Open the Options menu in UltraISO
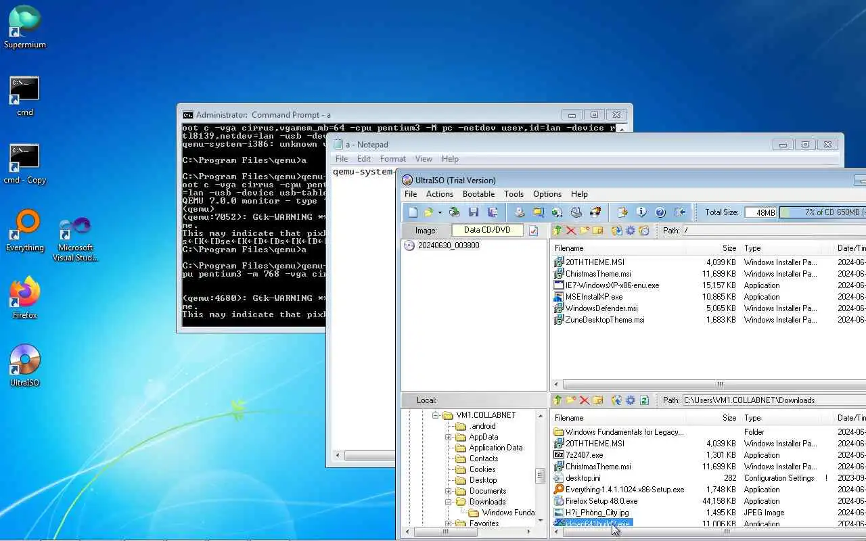The width and height of the screenshot is (866, 541). (x=547, y=194)
